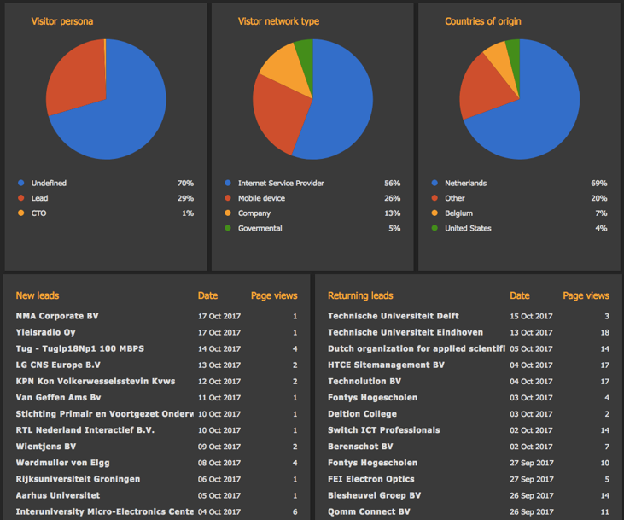This screenshot has height=520, width=624.
Task: Open KPN Kon Volkerwesselsstevin Kvws lead
Action: [96, 382]
